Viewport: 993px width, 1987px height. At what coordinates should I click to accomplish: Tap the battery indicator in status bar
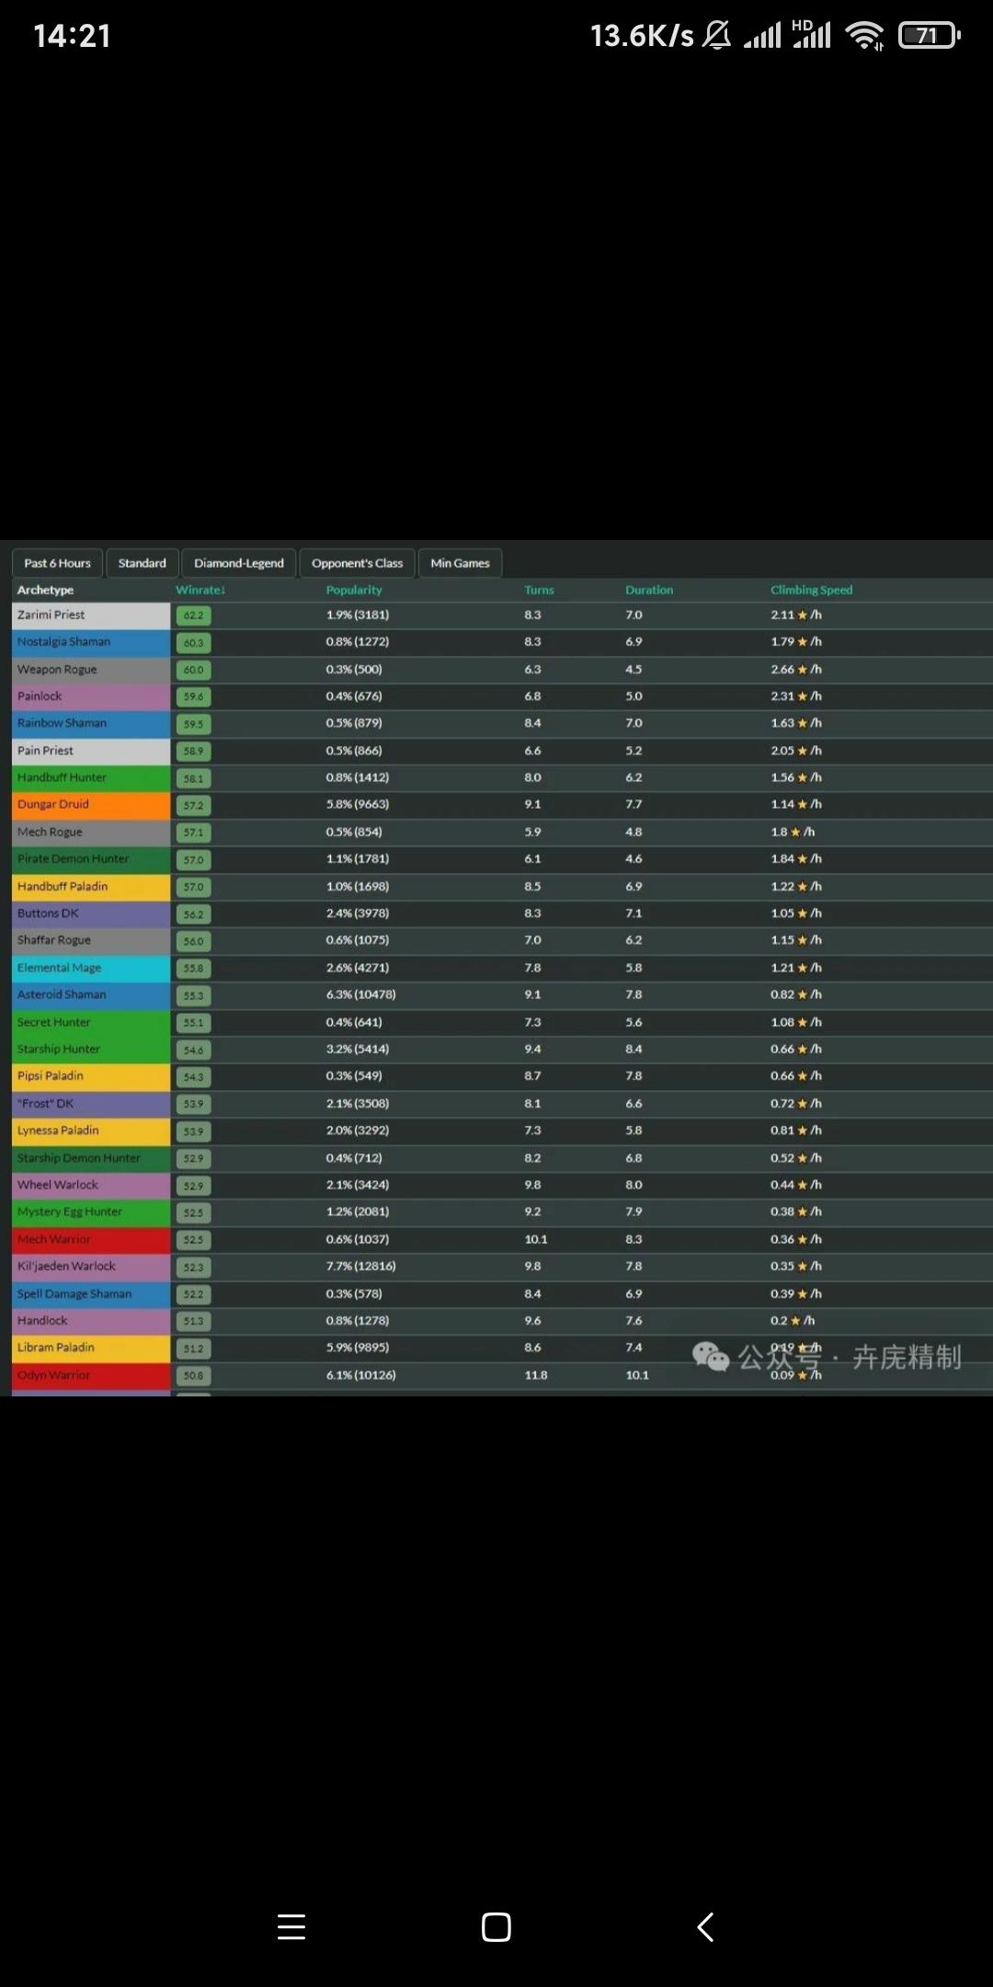coord(929,36)
